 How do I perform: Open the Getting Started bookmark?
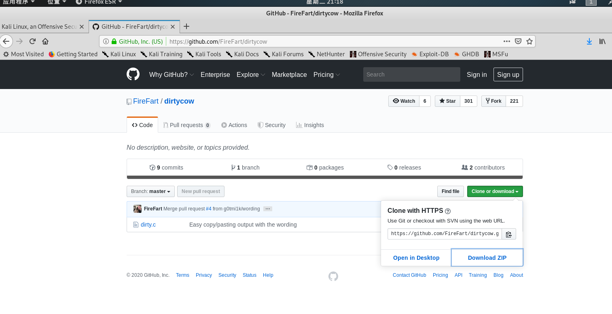[x=73, y=54]
